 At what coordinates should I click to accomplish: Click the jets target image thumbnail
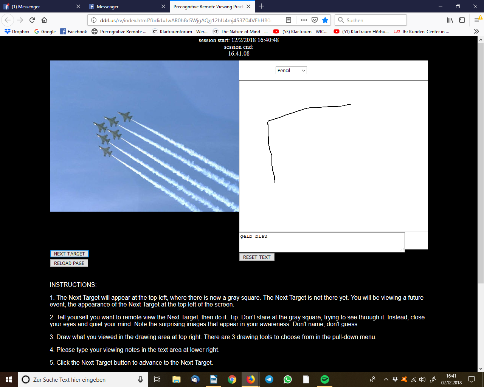(144, 136)
